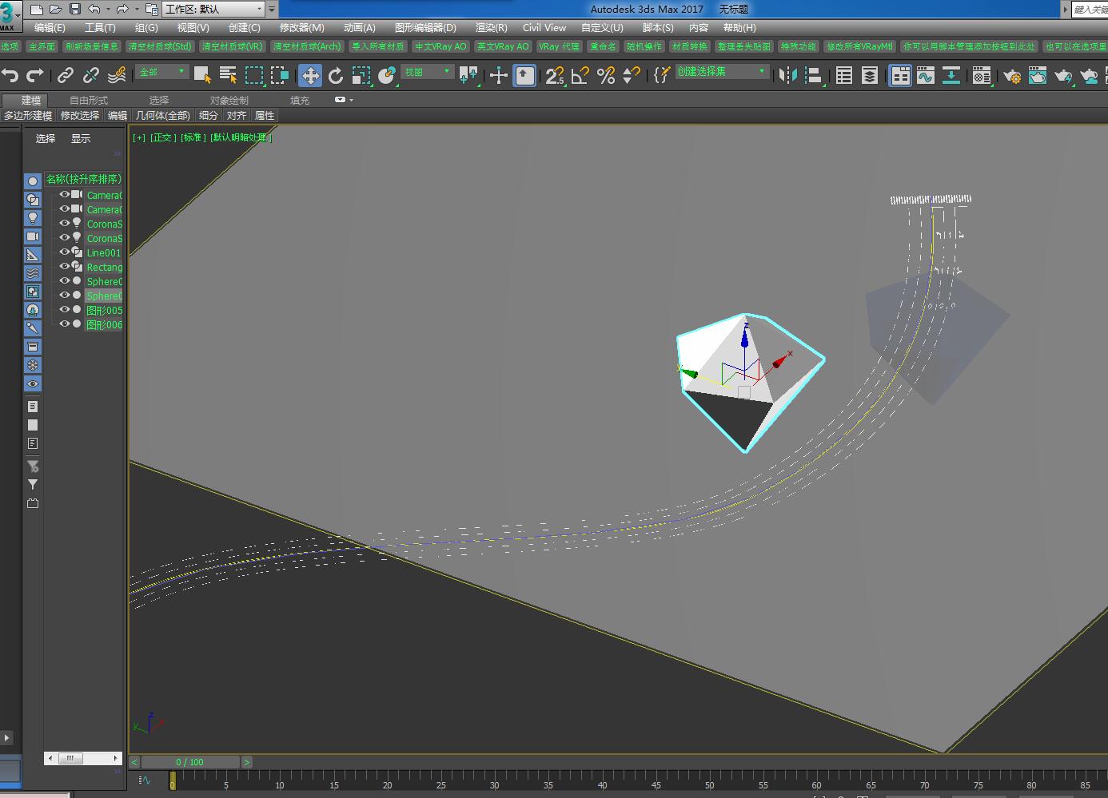
Task: Open the 编辑(E) menu
Action: pyautogui.click(x=50, y=27)
